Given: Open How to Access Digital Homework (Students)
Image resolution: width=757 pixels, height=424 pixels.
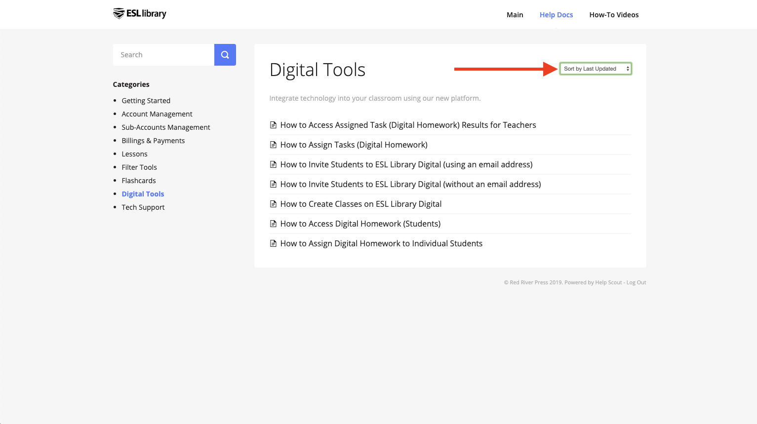Looking at the screenshot, I should tap(360, 224).
